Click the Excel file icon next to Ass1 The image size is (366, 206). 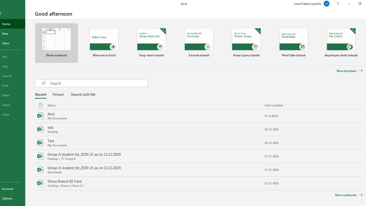click(40, 116)
